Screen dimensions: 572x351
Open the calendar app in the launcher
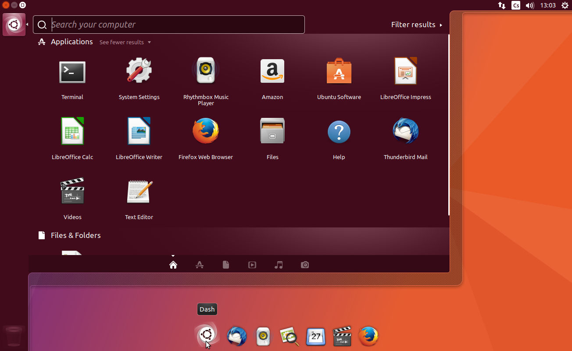315,336
